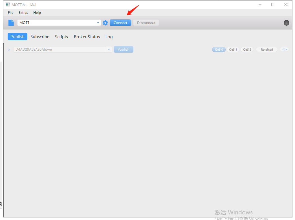Screen dimensions: 295x220
Task: Click the connection status indicator circle
Action: pos(286,23)
